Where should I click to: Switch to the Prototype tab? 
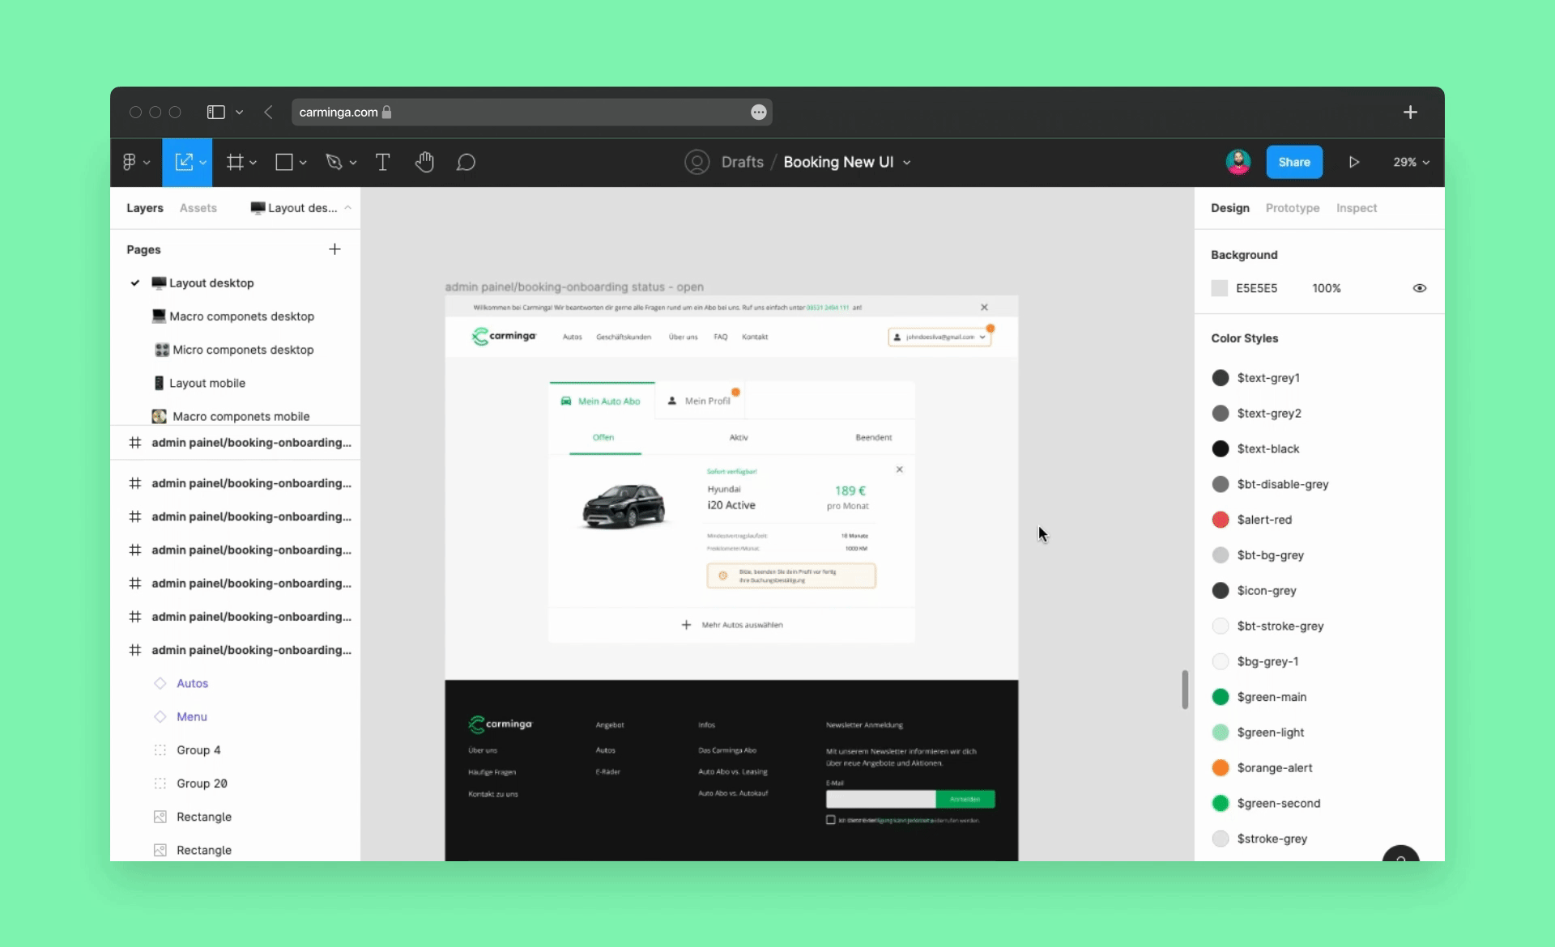1292,208
